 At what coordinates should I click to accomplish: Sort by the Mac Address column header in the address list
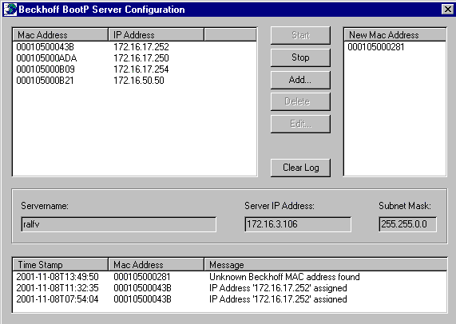click(60, 35)
